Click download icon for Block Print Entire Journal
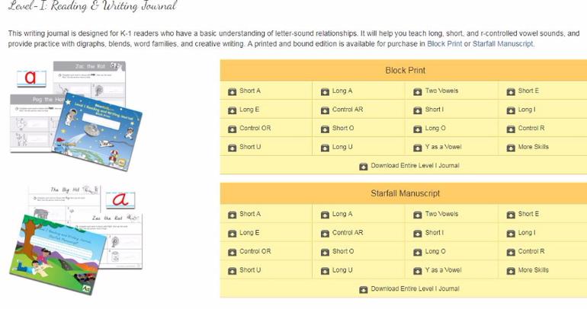587x309 pixels. 363,166
